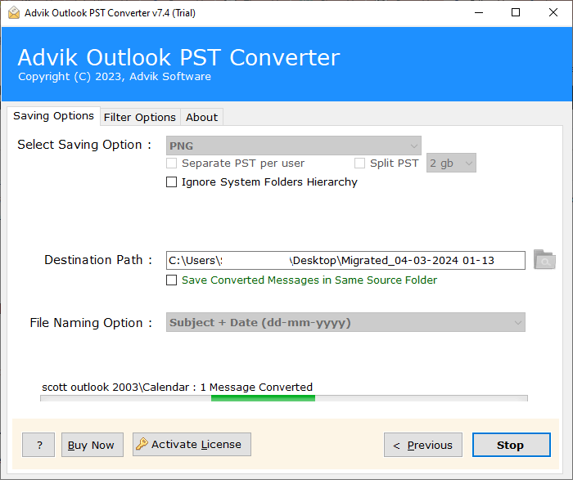Click the Advik envelope icon in title bar
This screenshot has height=484, width=573.
[x=14, y=13]
